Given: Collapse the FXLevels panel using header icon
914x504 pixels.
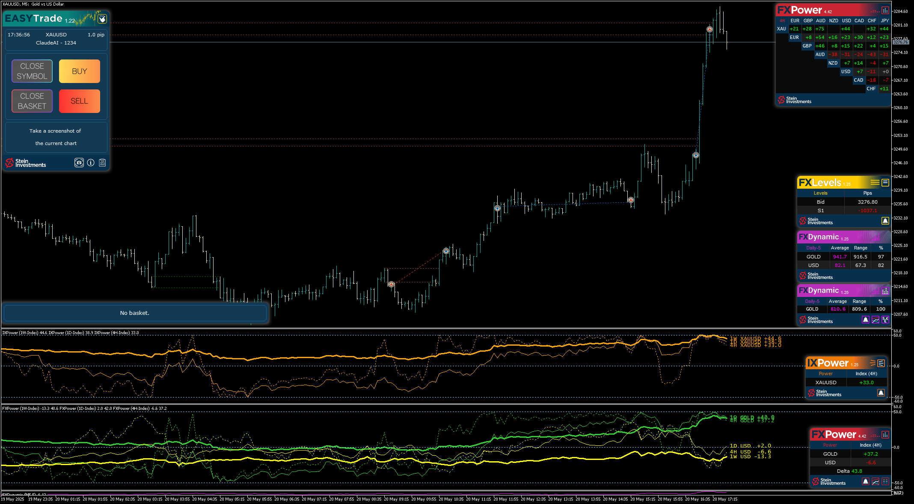Looking at the screenshot, I should click(885, 183).
